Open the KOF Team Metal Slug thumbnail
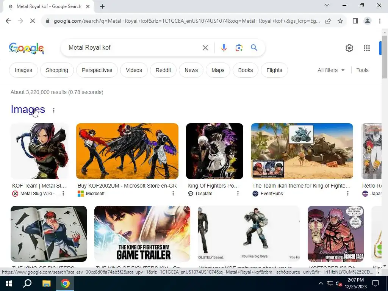The image size is (388, 291). (39, 151)
